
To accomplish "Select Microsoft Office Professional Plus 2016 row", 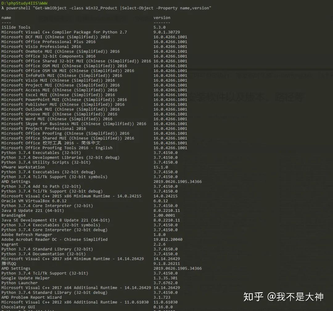I will click(x=48, y=42).
